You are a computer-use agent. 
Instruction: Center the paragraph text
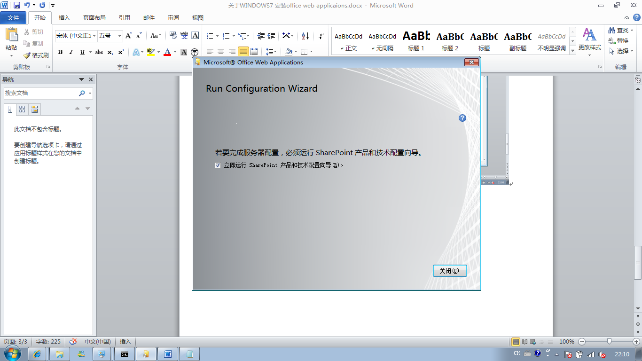(x=221, y=52)
